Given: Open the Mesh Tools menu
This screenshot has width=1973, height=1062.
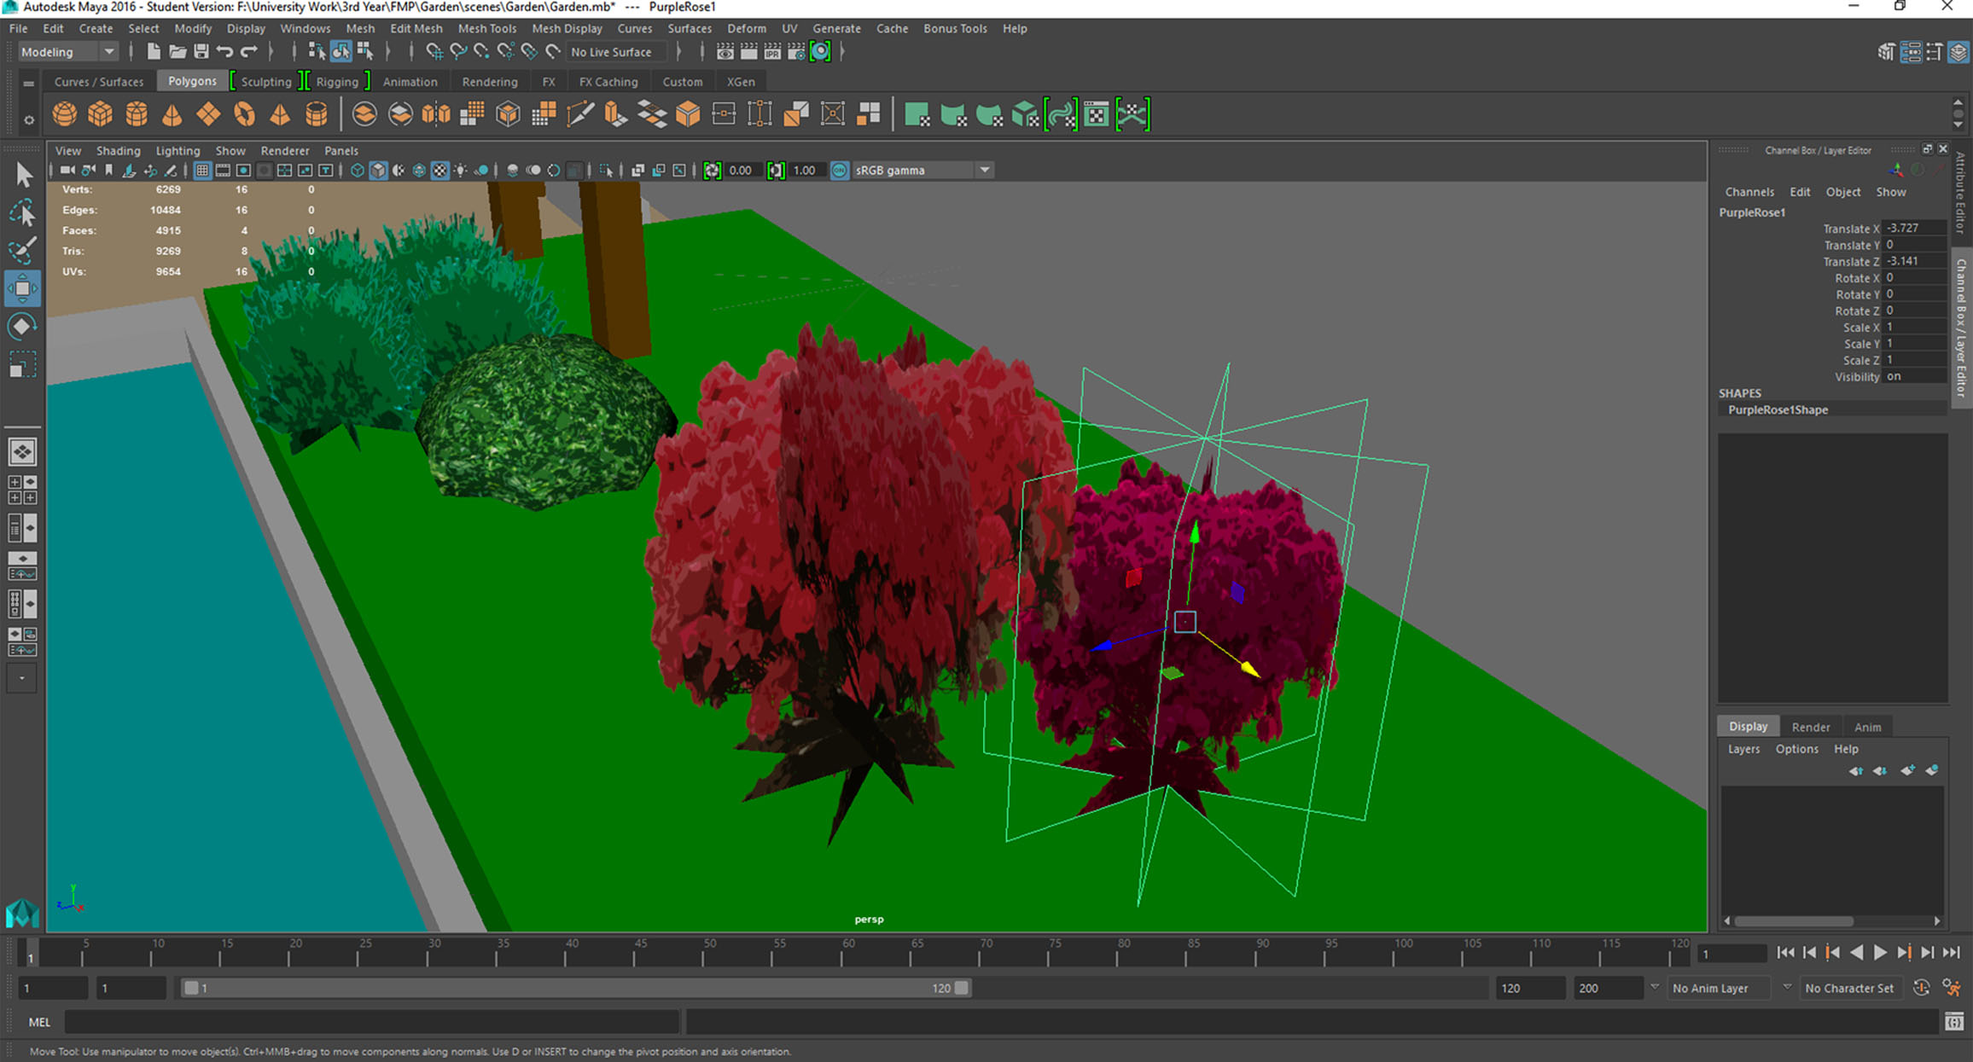Looking at the screenshot, I should (x=486, y=28).
